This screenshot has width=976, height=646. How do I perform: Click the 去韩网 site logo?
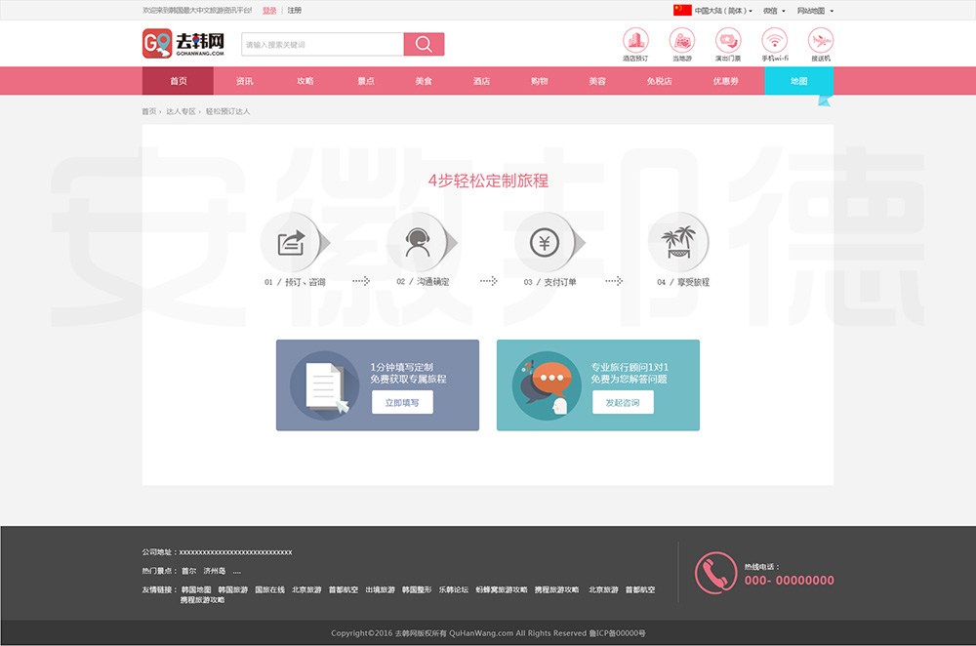[183, 44]
